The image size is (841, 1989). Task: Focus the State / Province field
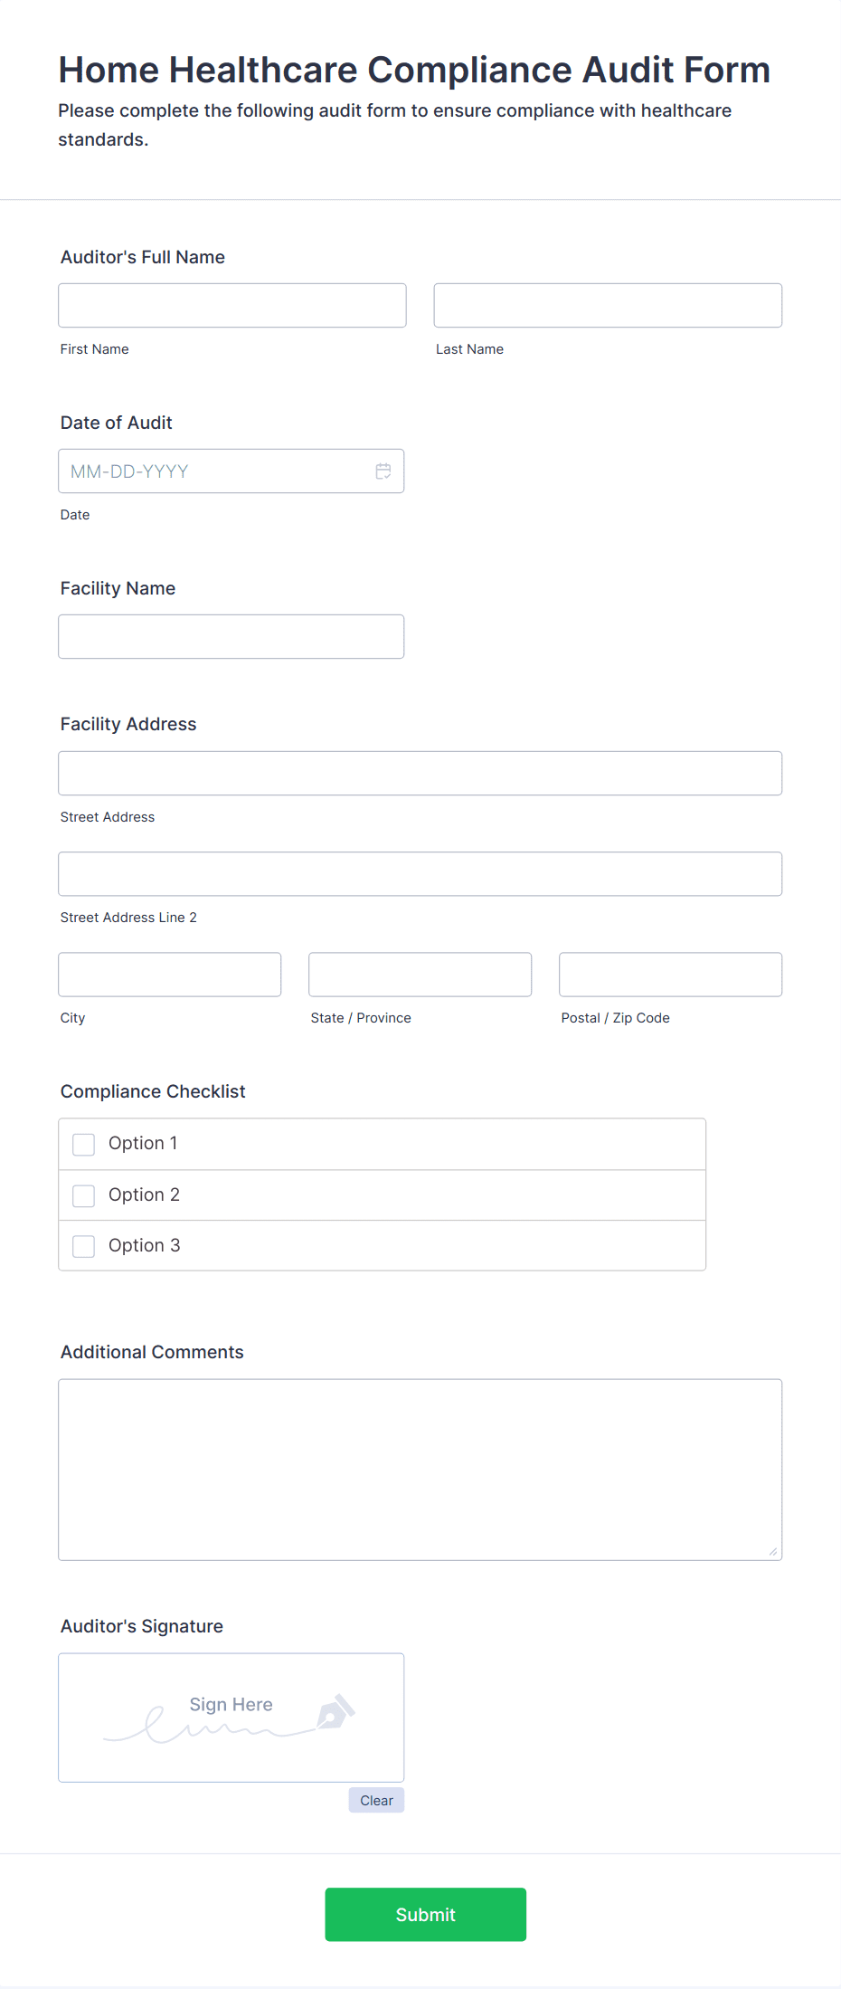[x=420, y=975]
